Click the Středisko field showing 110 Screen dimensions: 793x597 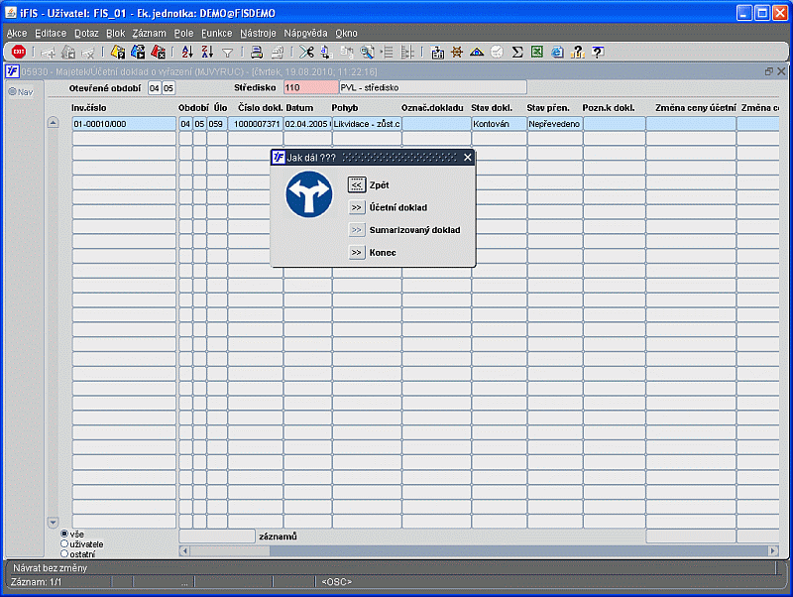pyautogui.click(x=310, y=87)
